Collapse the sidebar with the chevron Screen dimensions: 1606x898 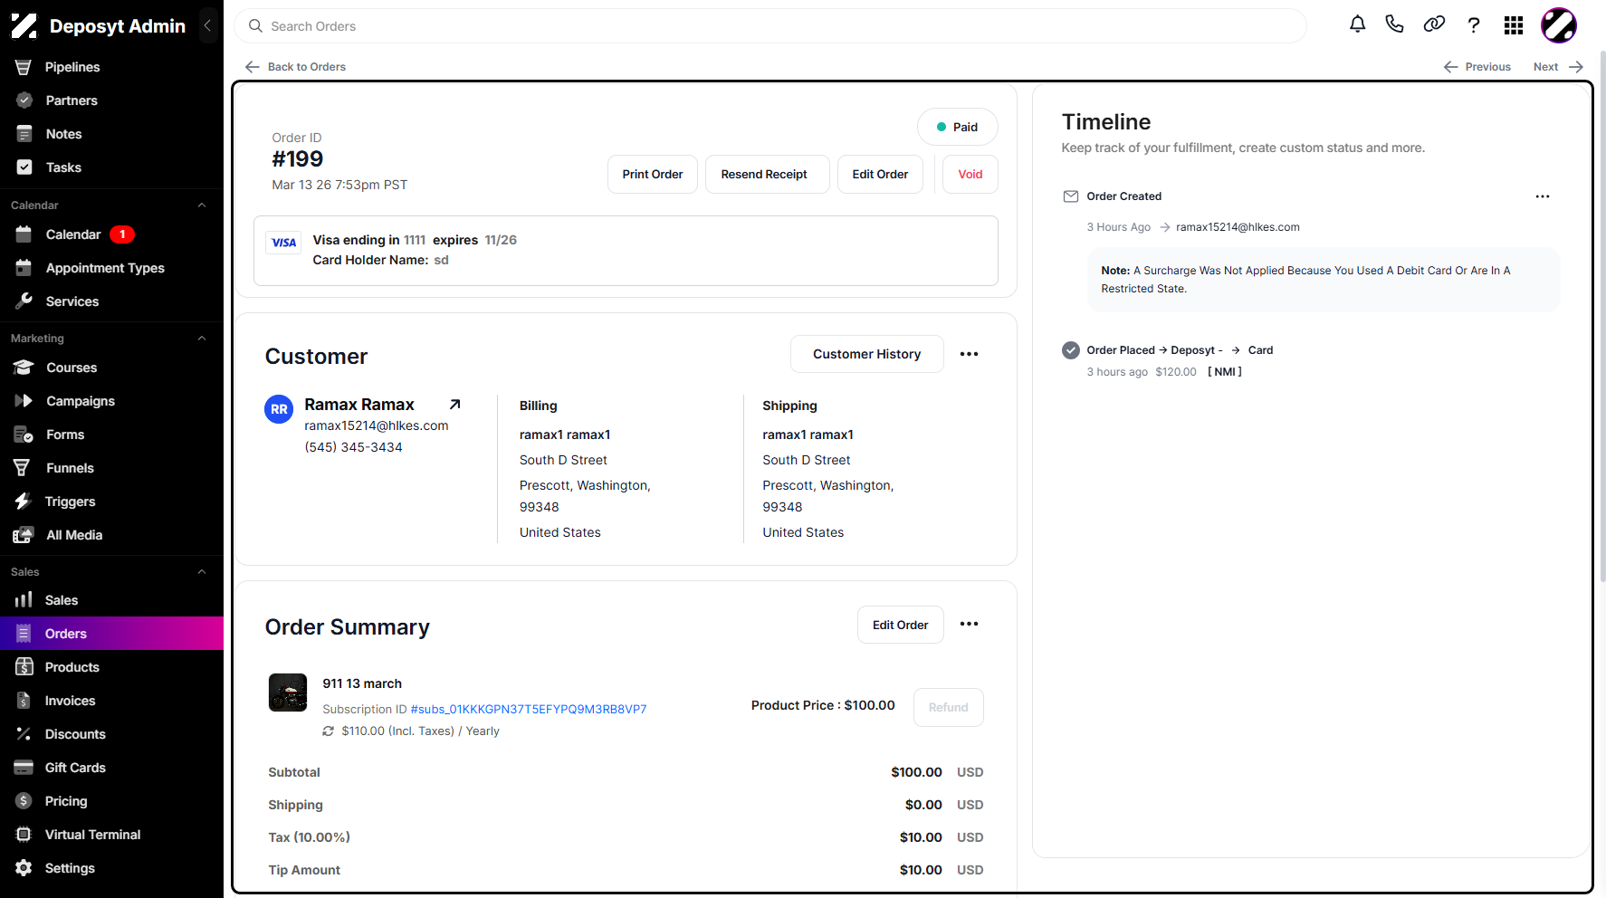click(207, 25)
